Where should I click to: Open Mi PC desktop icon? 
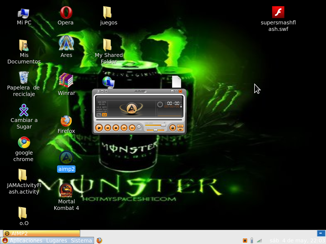(24, 17)
